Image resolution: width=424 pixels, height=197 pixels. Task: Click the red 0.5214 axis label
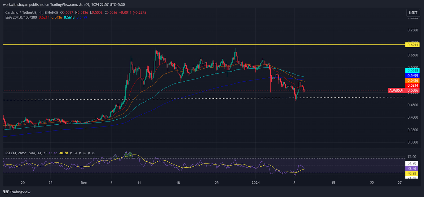pos(413,85)
